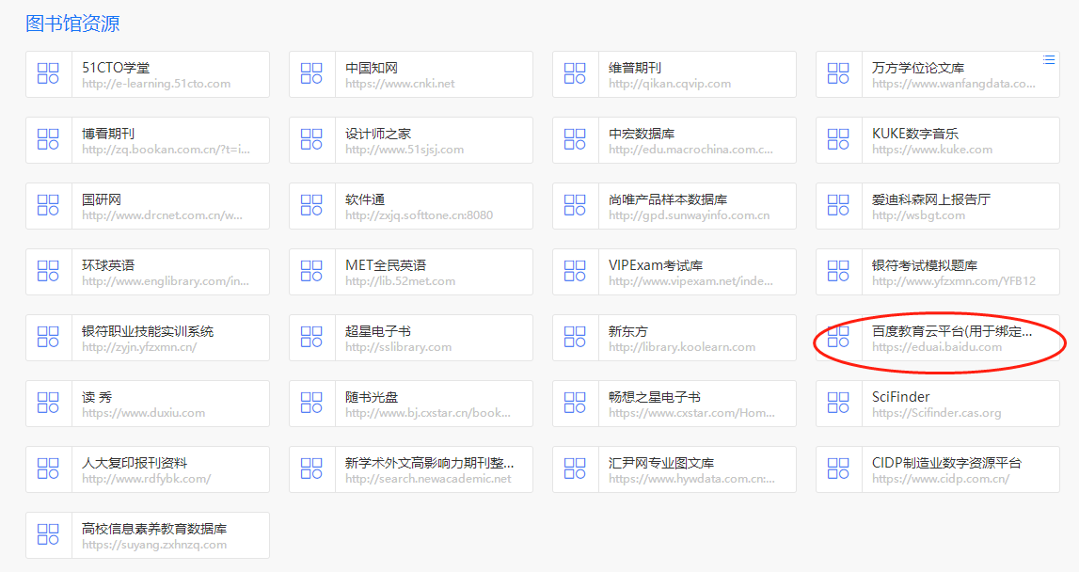The height and width of the screenshot is (572, 1079).
Task: Click the URL http://www.yfzxmn.com/YFB12
Action: 954,281
